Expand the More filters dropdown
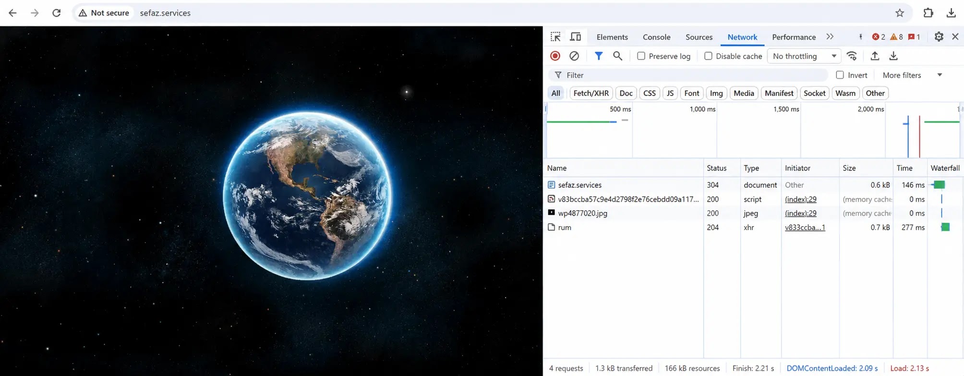This screenshot has height=376, width=964. (912, 75)
